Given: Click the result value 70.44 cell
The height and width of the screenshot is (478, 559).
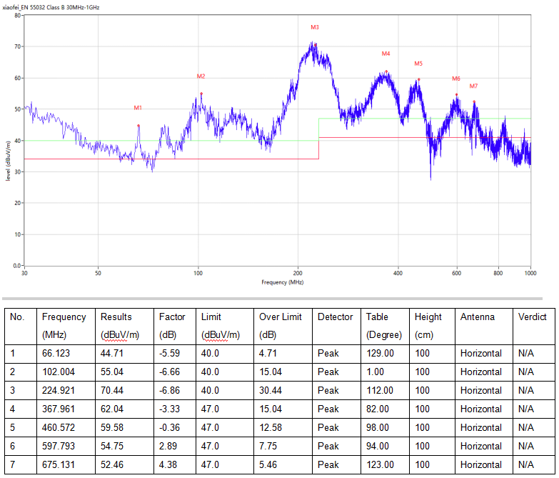Looking at the screenshot, I should tap(112, 390).
